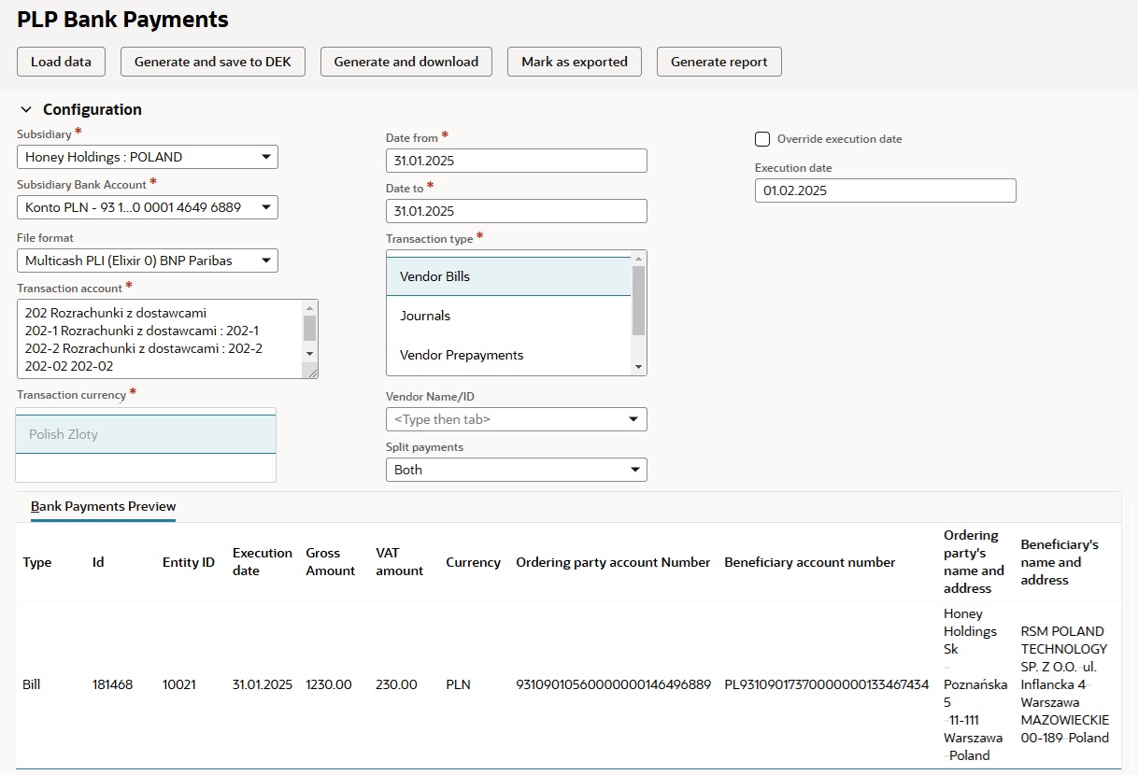Expand the Split payments dropdown
1138x775 pixels.
tap(516, 470)
